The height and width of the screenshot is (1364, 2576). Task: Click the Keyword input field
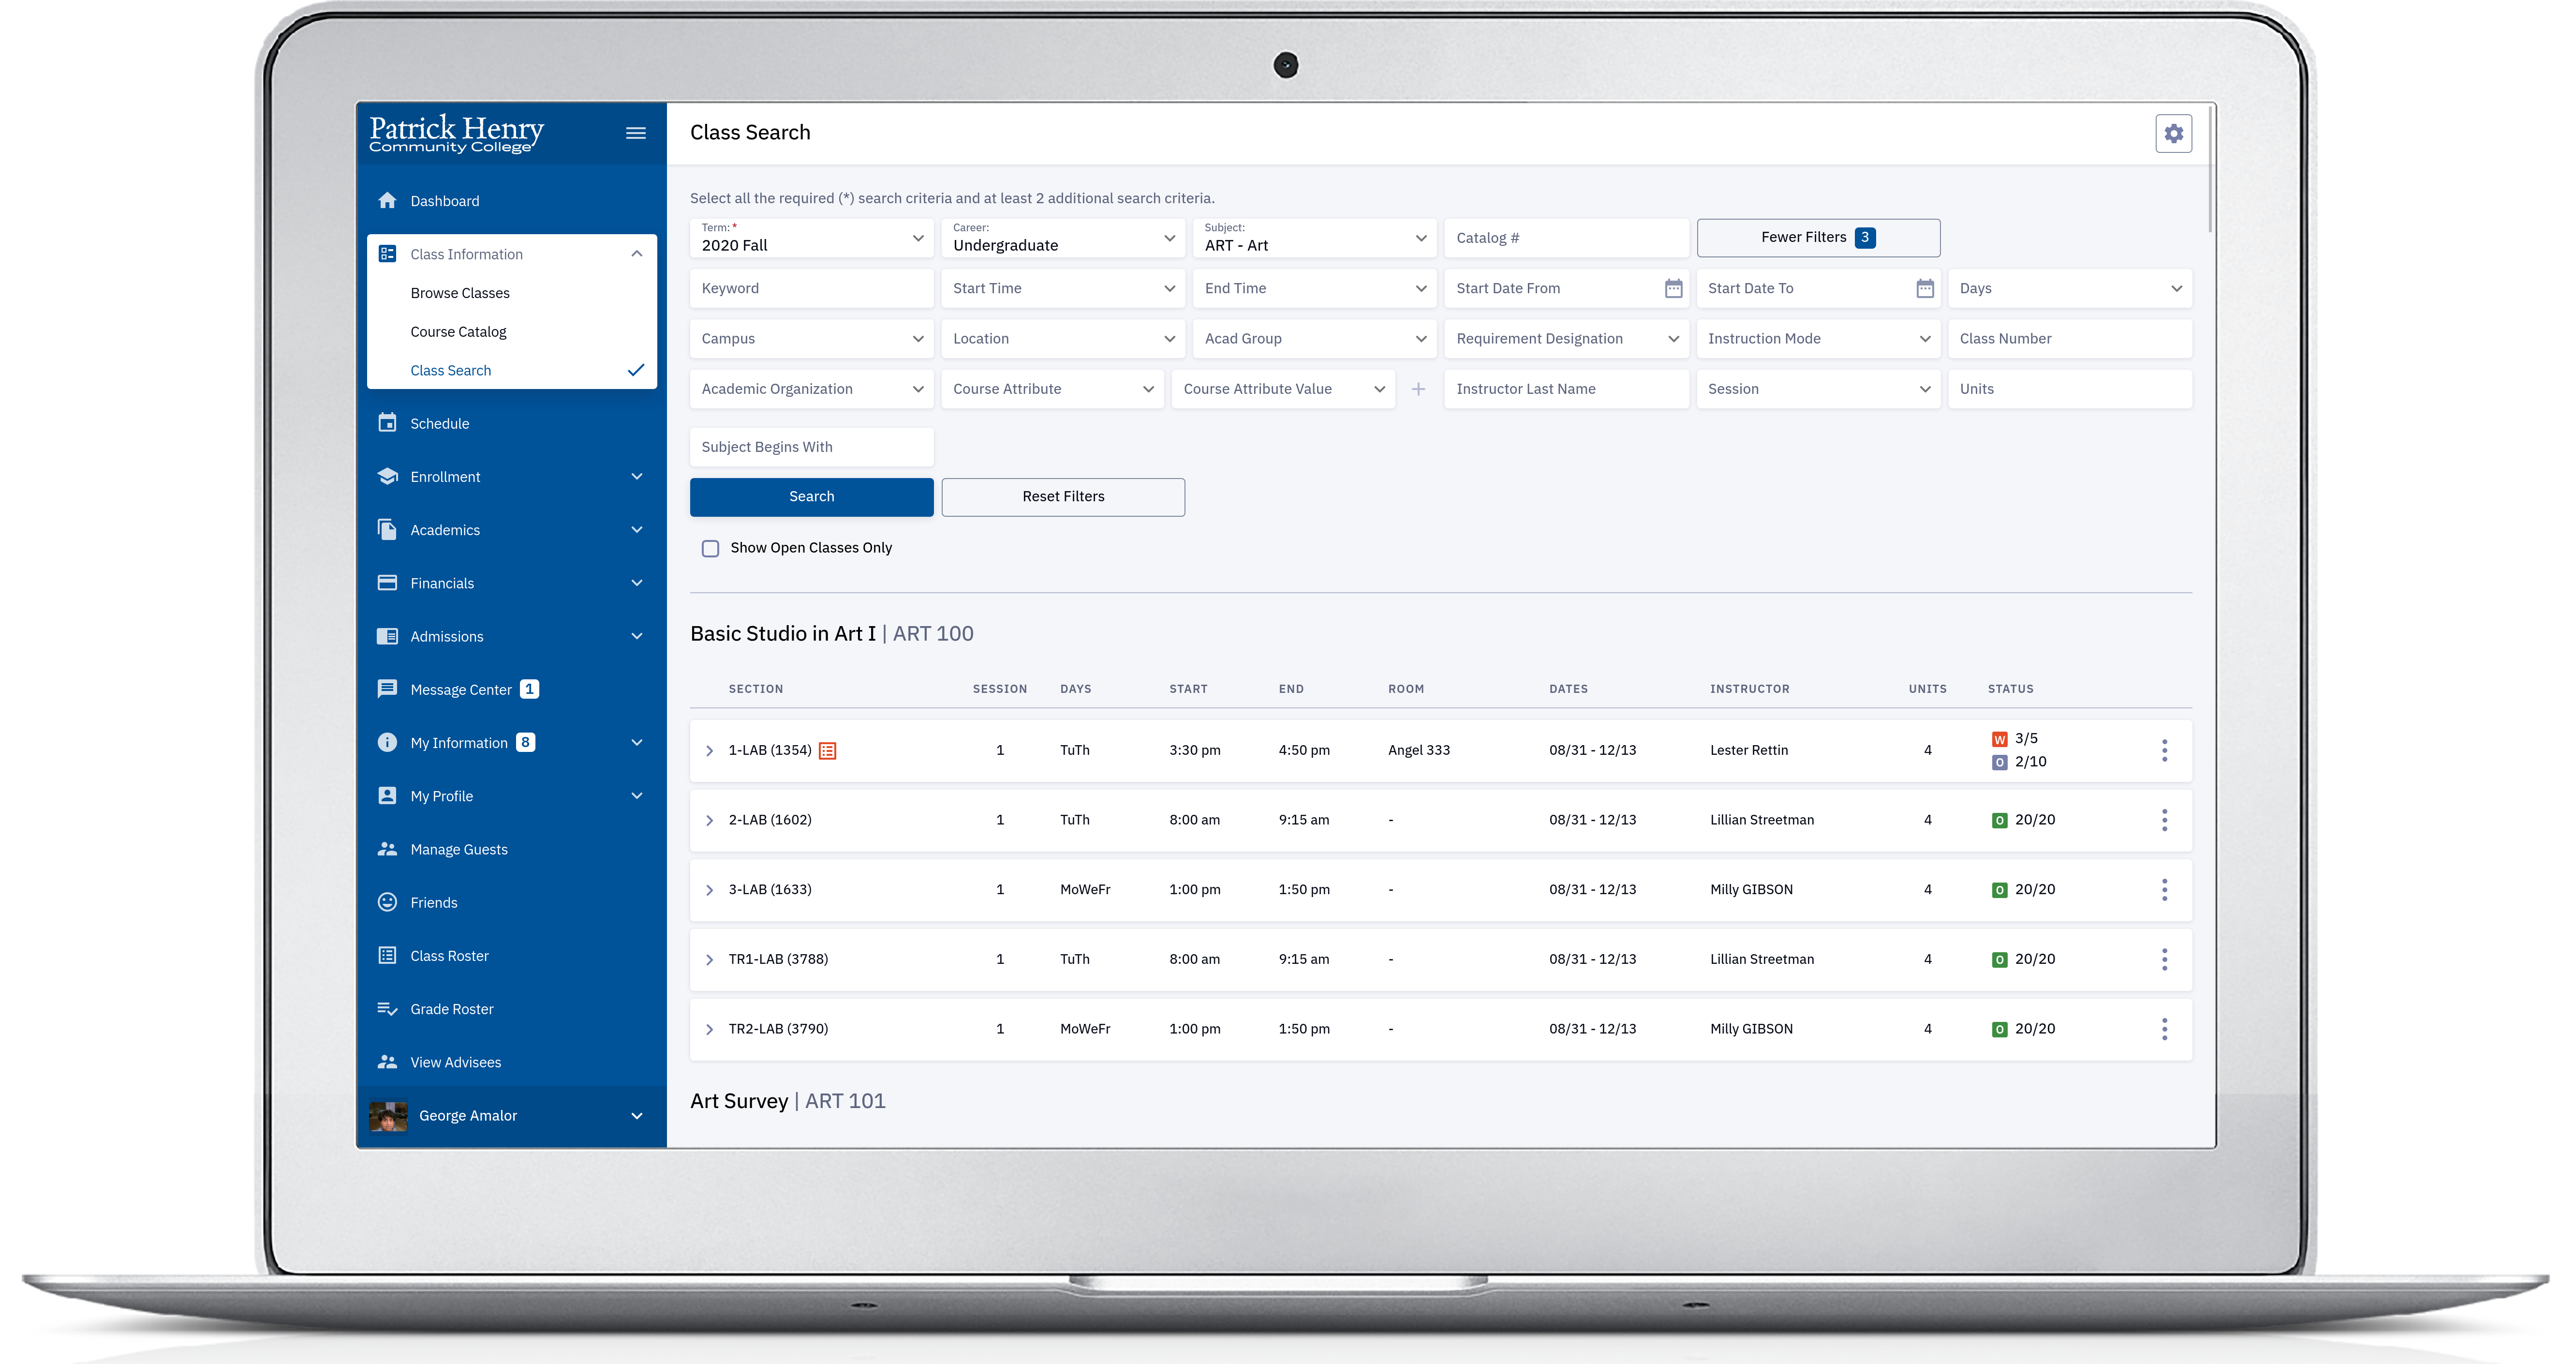pos(811,288)
